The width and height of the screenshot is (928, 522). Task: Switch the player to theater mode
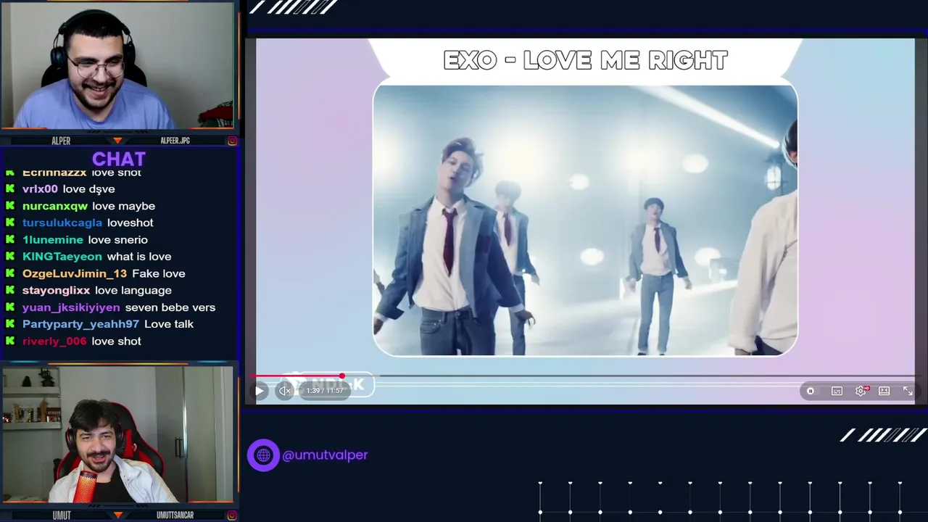pyautogui.click(x=884, y=391)
